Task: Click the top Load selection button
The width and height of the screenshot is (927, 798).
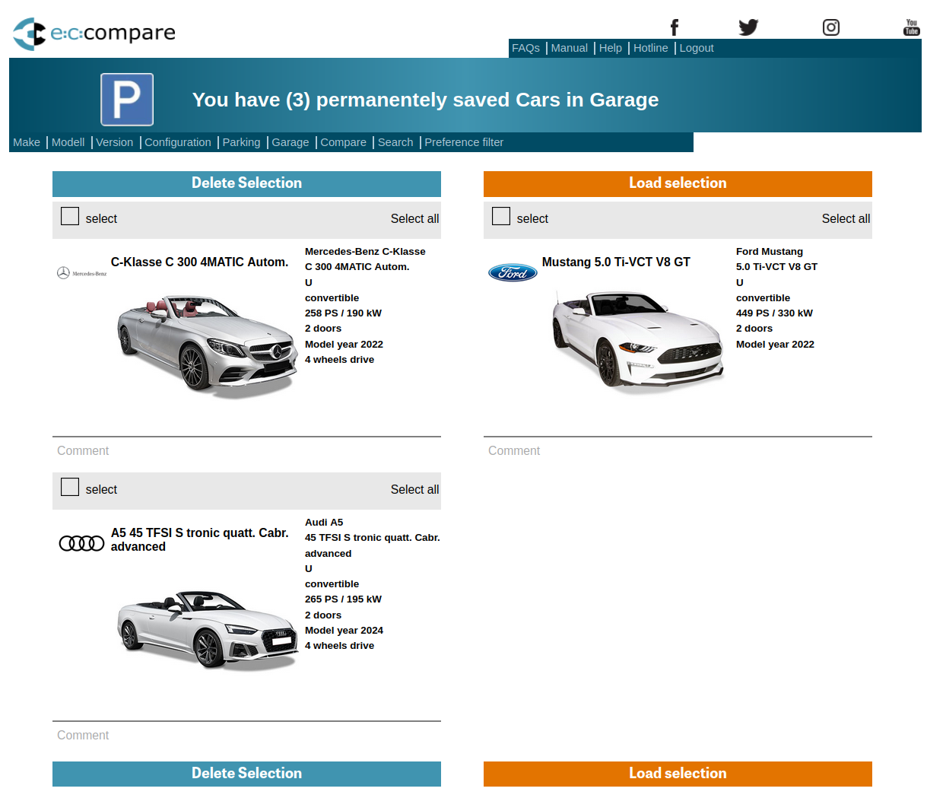Action: [678, 183]
